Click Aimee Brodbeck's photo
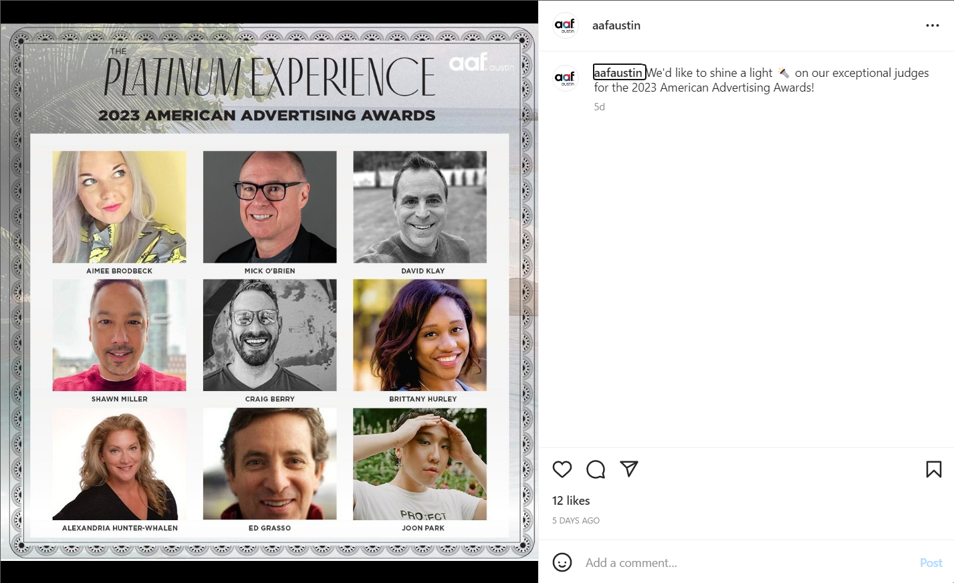Viewport: 954px width, 583px height. (120, 207)
